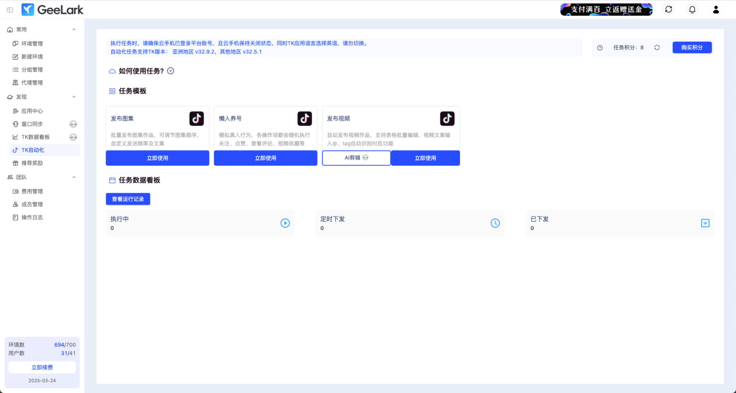Collapse the 团队 sidebar group
Image resolution: width=736 pixels, height=393 pixels.
(74, 177)
